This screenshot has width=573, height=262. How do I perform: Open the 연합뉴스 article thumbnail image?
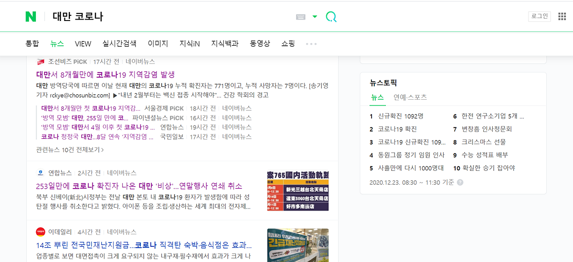(x=298, y=191)
